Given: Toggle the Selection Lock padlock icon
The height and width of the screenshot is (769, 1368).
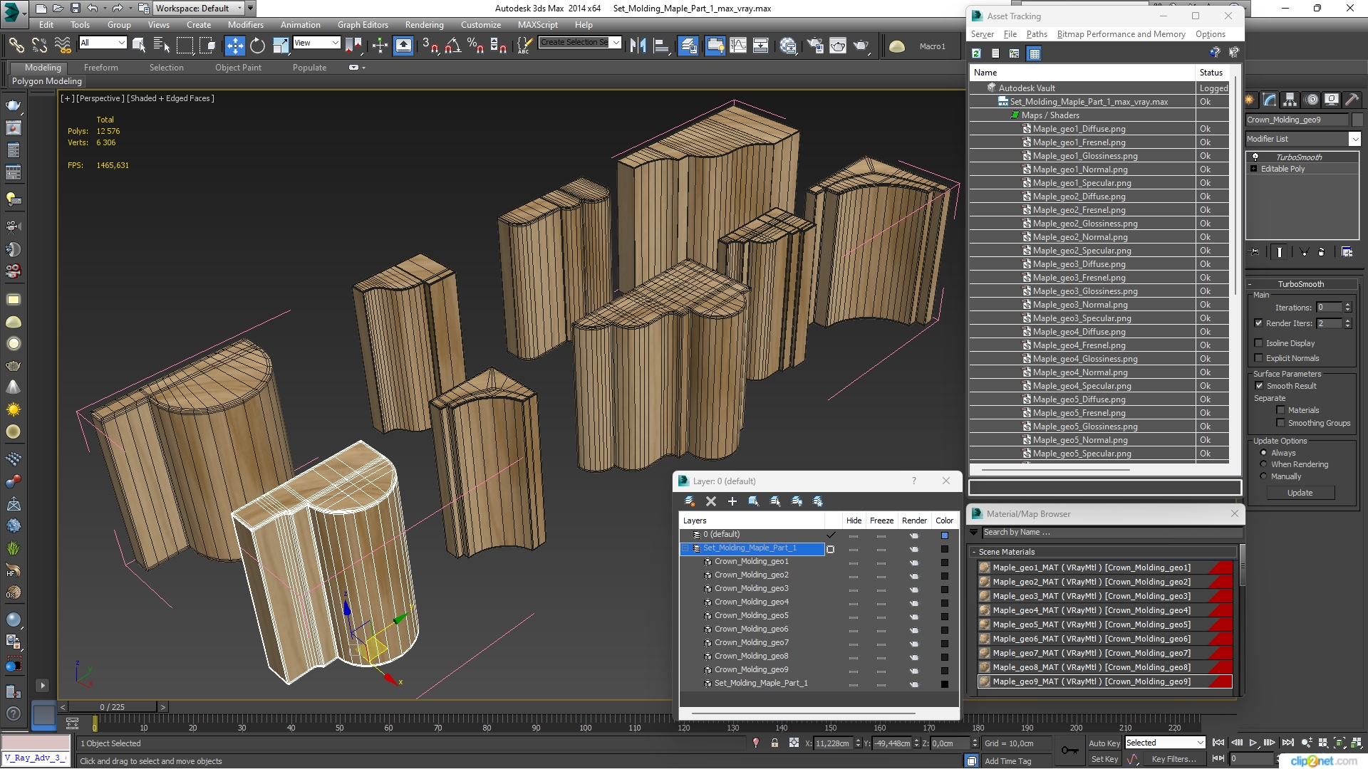Looking at the screenshot, I should point(774,743).
